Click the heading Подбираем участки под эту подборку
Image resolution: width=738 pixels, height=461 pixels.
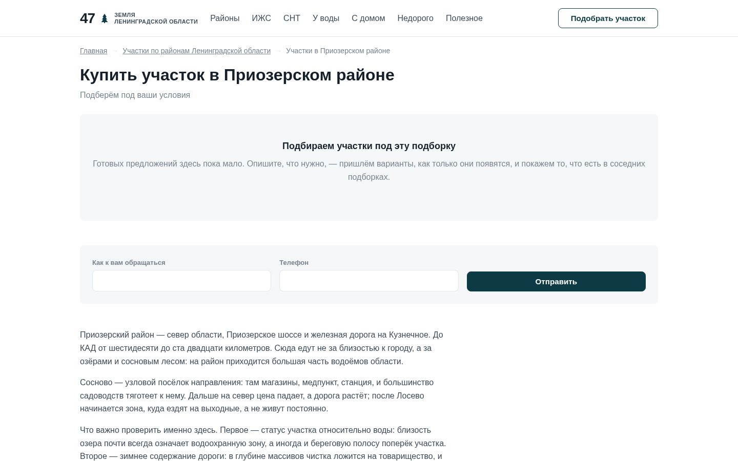(x=369, y=146)
